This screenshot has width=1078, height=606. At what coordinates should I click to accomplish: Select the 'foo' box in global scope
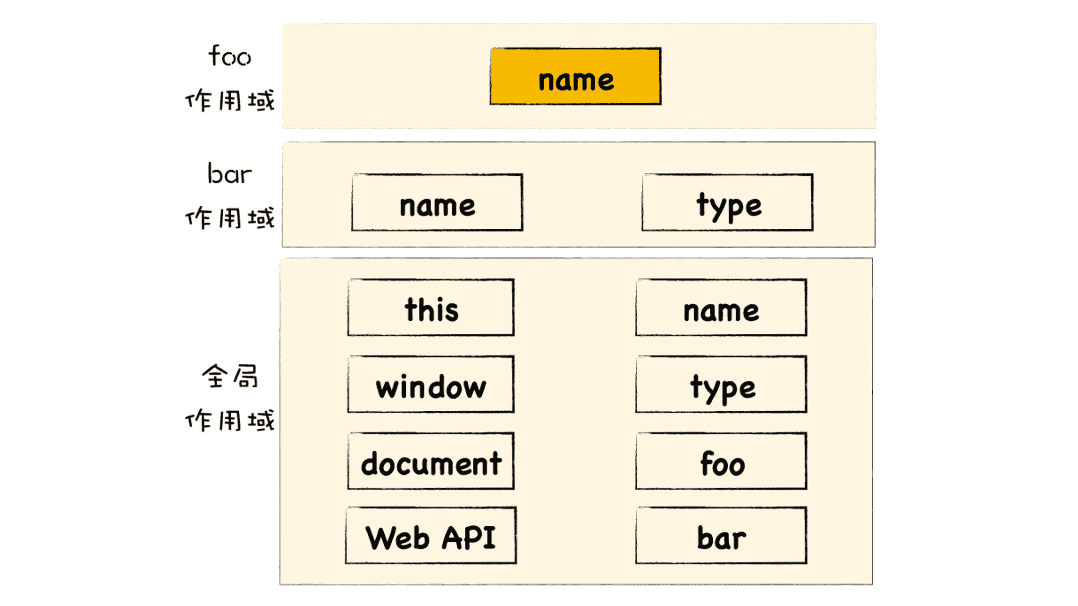721,461
